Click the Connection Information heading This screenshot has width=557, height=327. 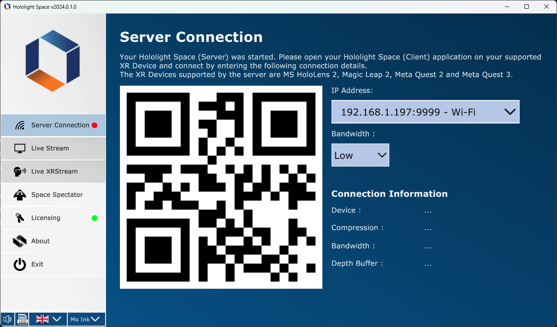[389, 194]
